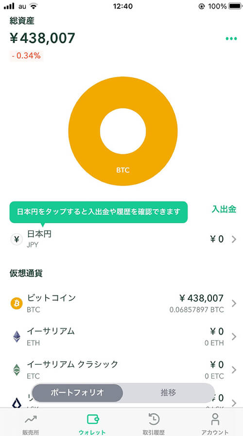The height and width of the screenshot is (436, 243).
Task: Tap the orange BTC donut chart
Action: (x=123, y=131)
